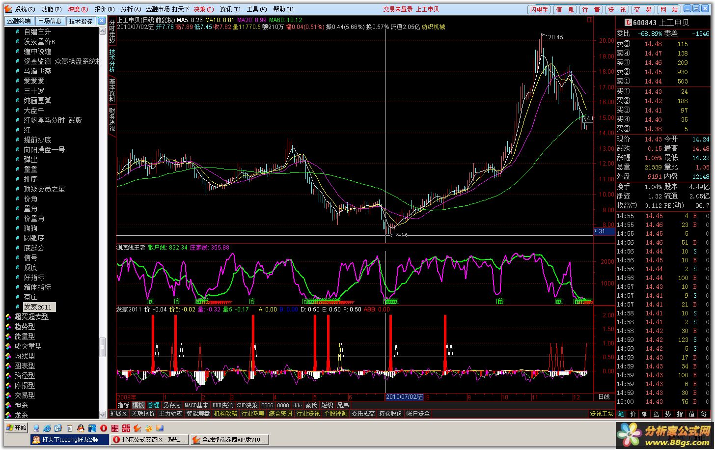
Task: Click the 底部公 indicator icon
Action: [18, 248]
